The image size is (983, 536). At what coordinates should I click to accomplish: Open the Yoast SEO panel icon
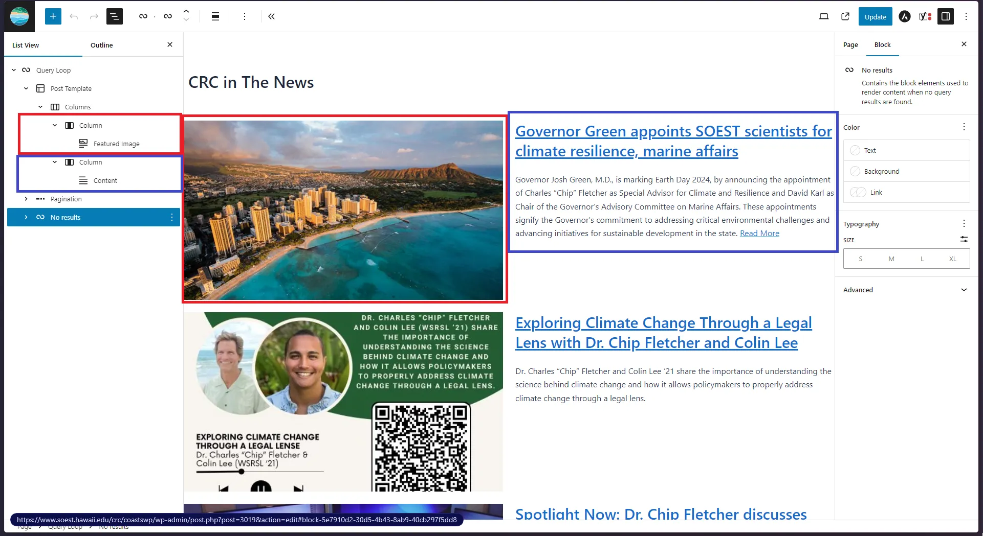(925, 16)
